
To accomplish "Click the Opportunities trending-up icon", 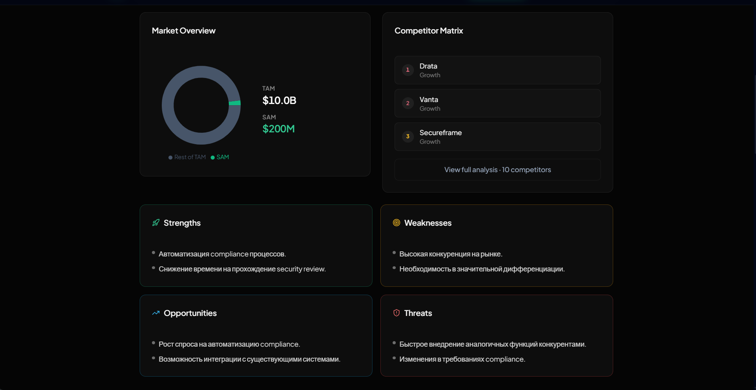I will pyautogui.click(x=156, y=313).
